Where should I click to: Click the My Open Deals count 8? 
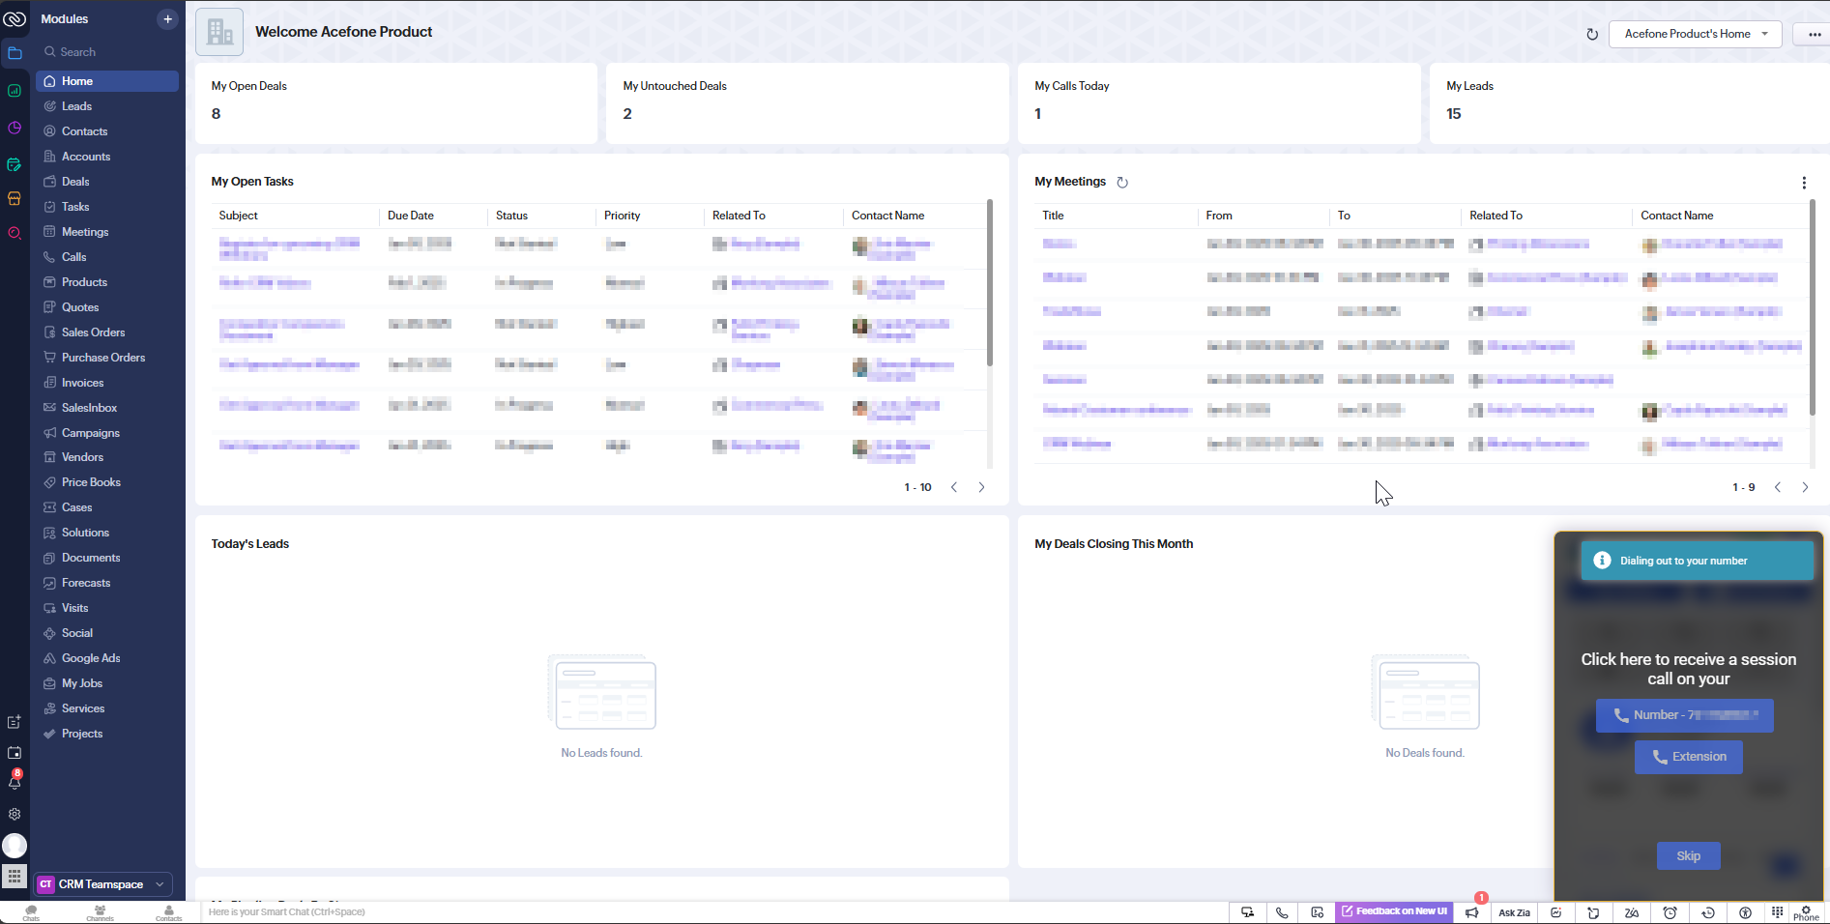click(x=216, y=114)
